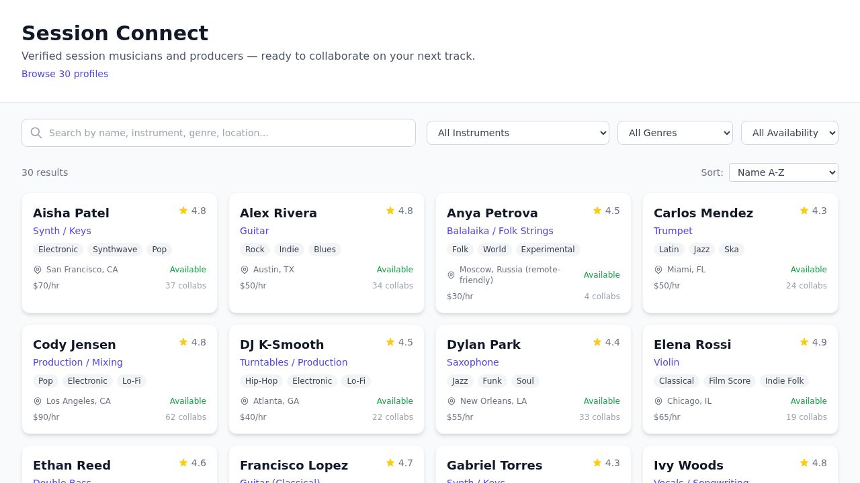Click the Saxophone instrument text
The width and height of the screenshot is (860, 483).
pyautogui.click(x=473, y=362)
